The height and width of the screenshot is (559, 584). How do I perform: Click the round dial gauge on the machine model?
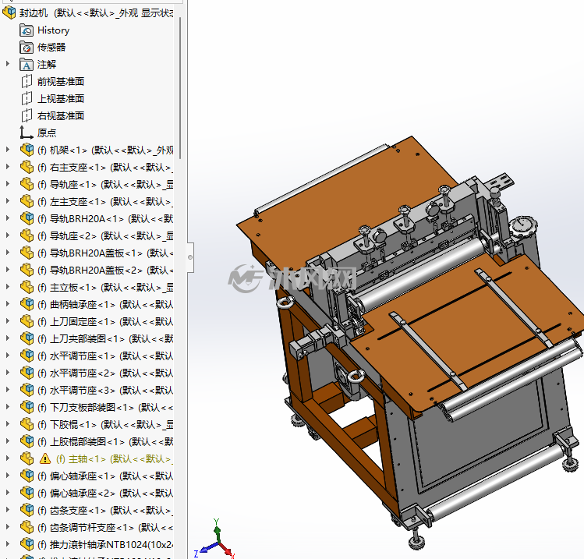pyautogui.click(x=524, y=228)
